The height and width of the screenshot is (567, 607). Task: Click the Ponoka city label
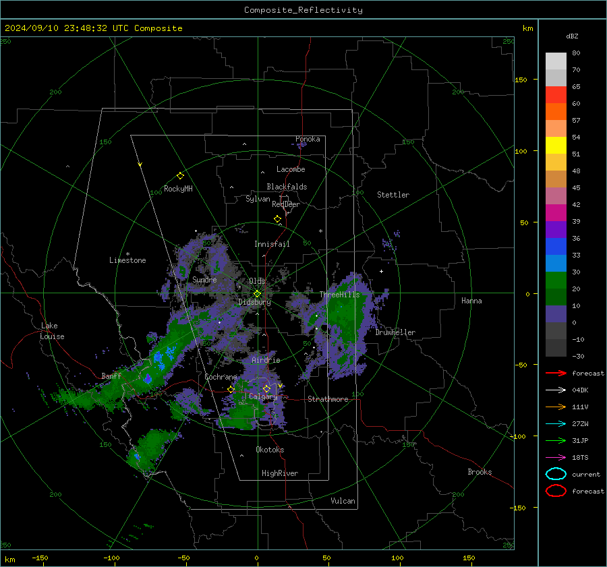coord(308,139)
